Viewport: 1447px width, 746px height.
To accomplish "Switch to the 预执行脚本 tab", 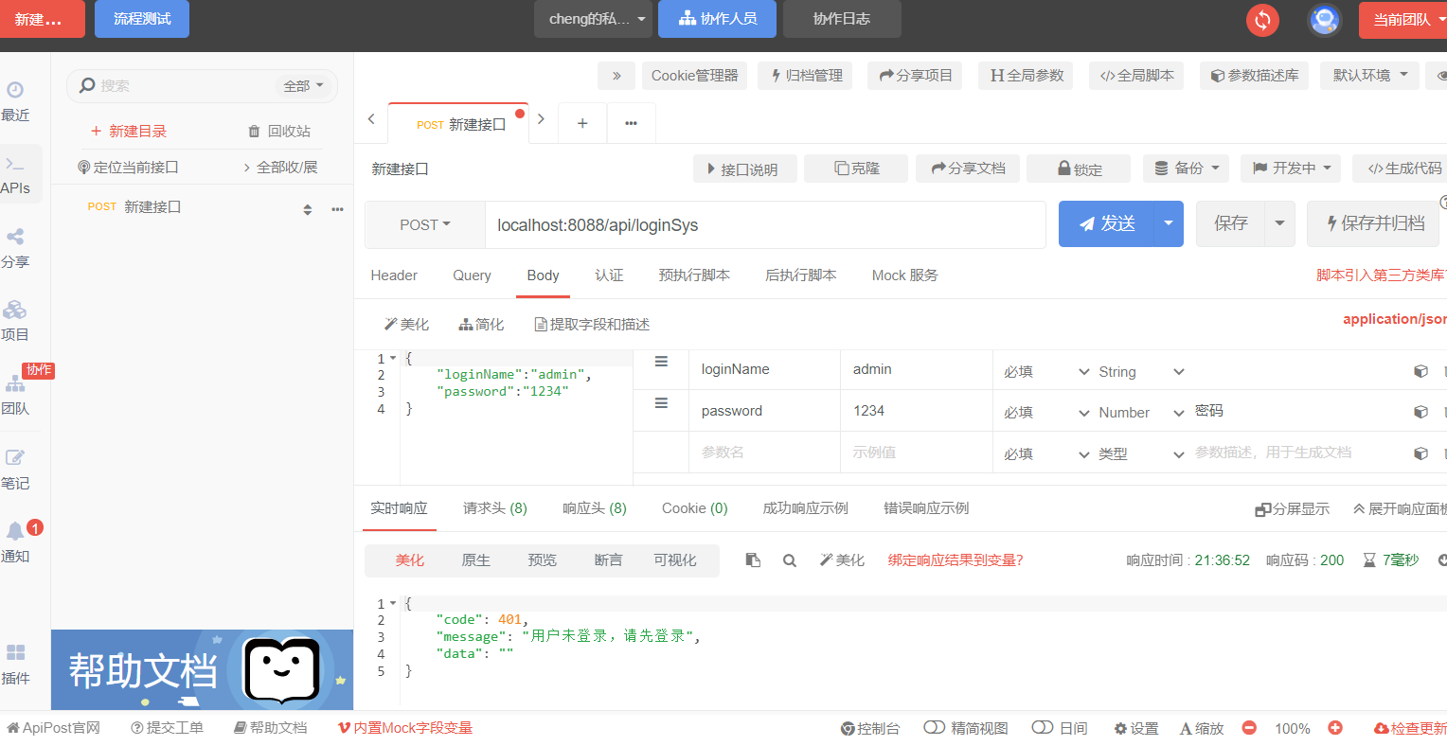I will (x=694, y=275).
